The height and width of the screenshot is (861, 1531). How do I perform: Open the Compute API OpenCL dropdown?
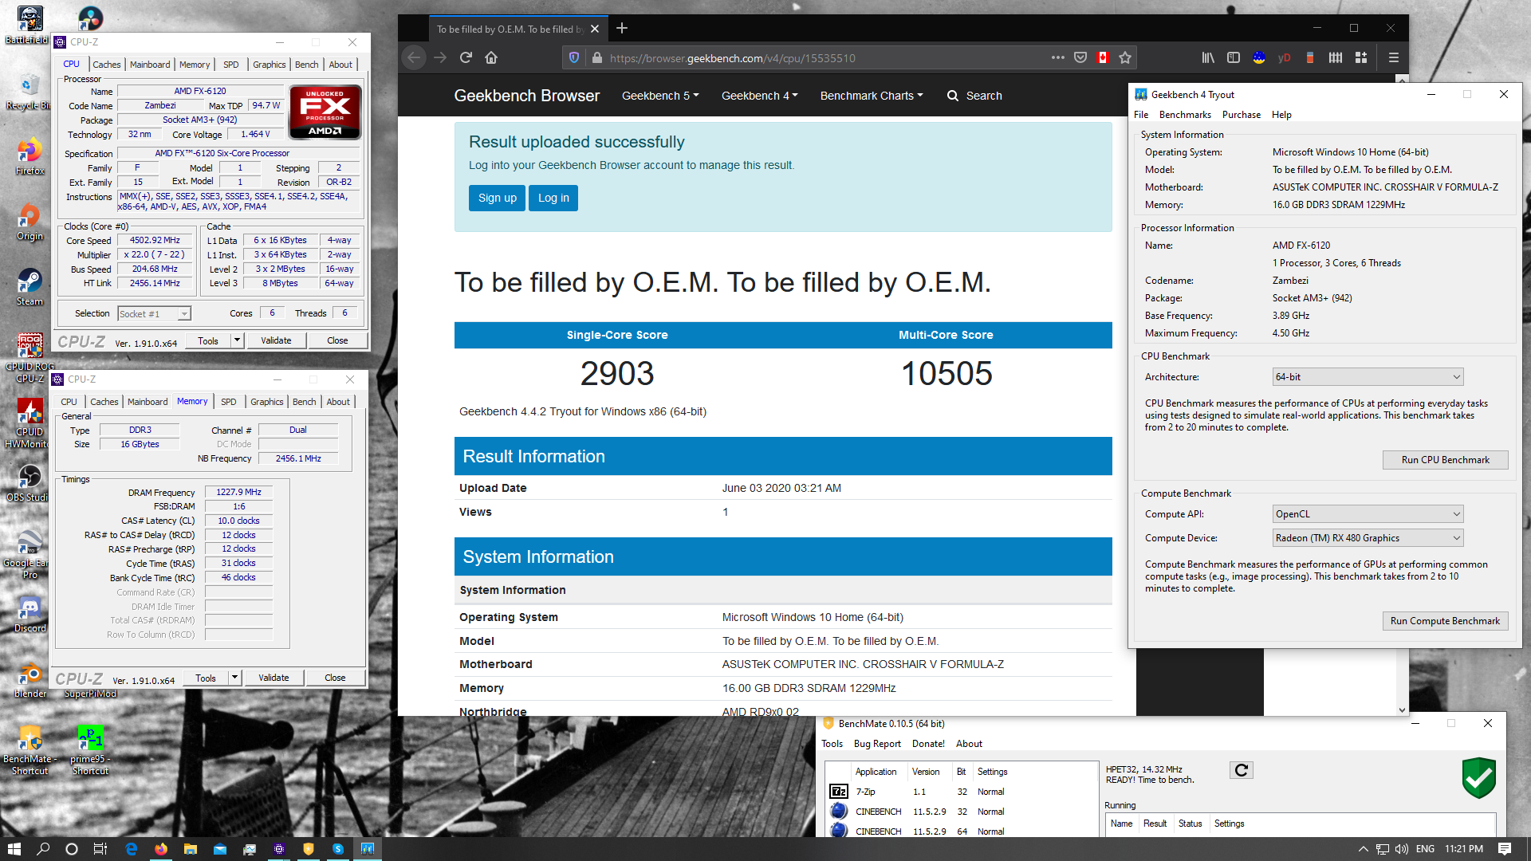pos(1368,514)
